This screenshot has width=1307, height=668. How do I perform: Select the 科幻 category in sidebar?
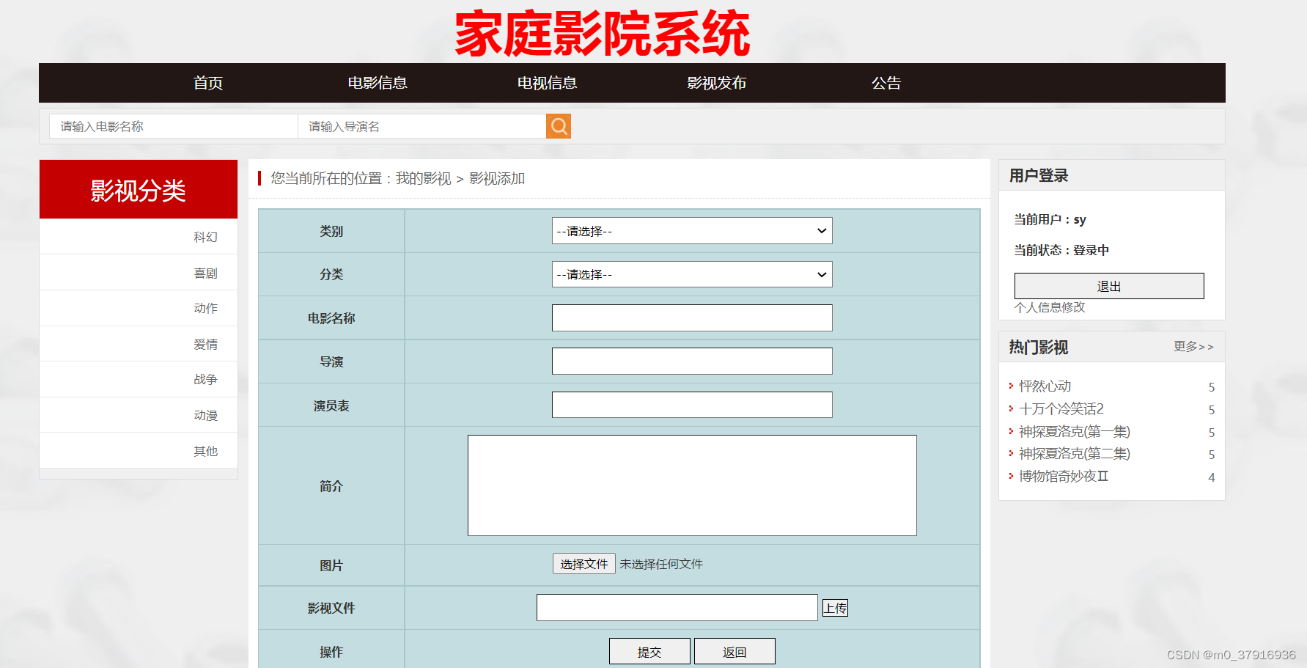click(x=207, y=236)
